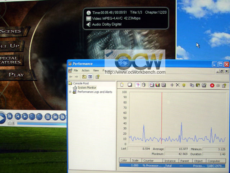Switch to View Report mode icon

point(164,85)
